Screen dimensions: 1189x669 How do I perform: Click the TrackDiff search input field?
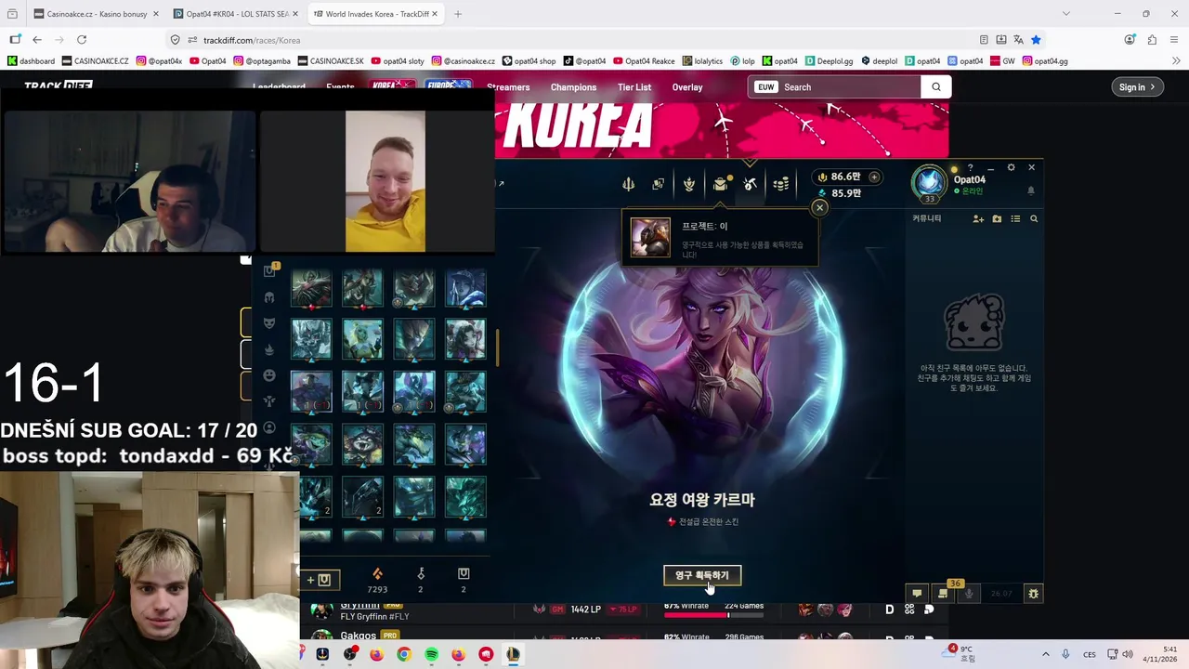[849, 87]
